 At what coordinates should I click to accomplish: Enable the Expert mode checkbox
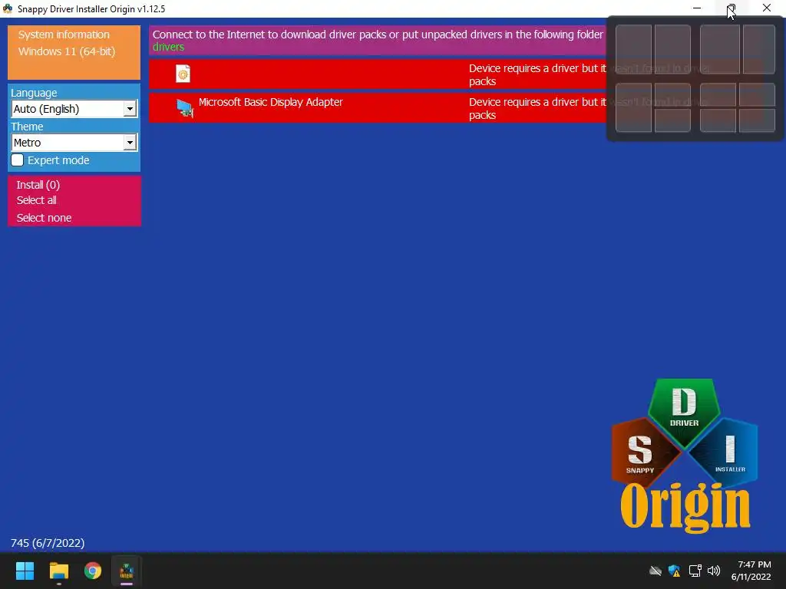(x=18, y=160)
